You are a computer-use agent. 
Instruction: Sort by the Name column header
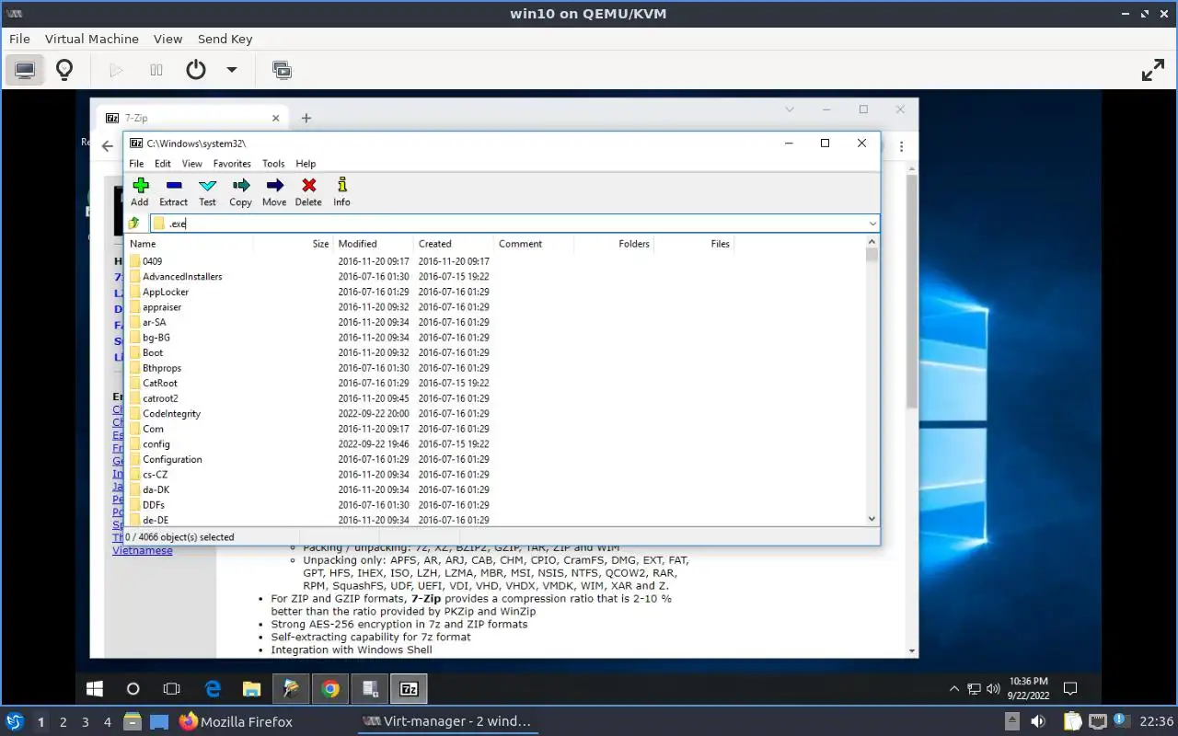tap(189, 244)
